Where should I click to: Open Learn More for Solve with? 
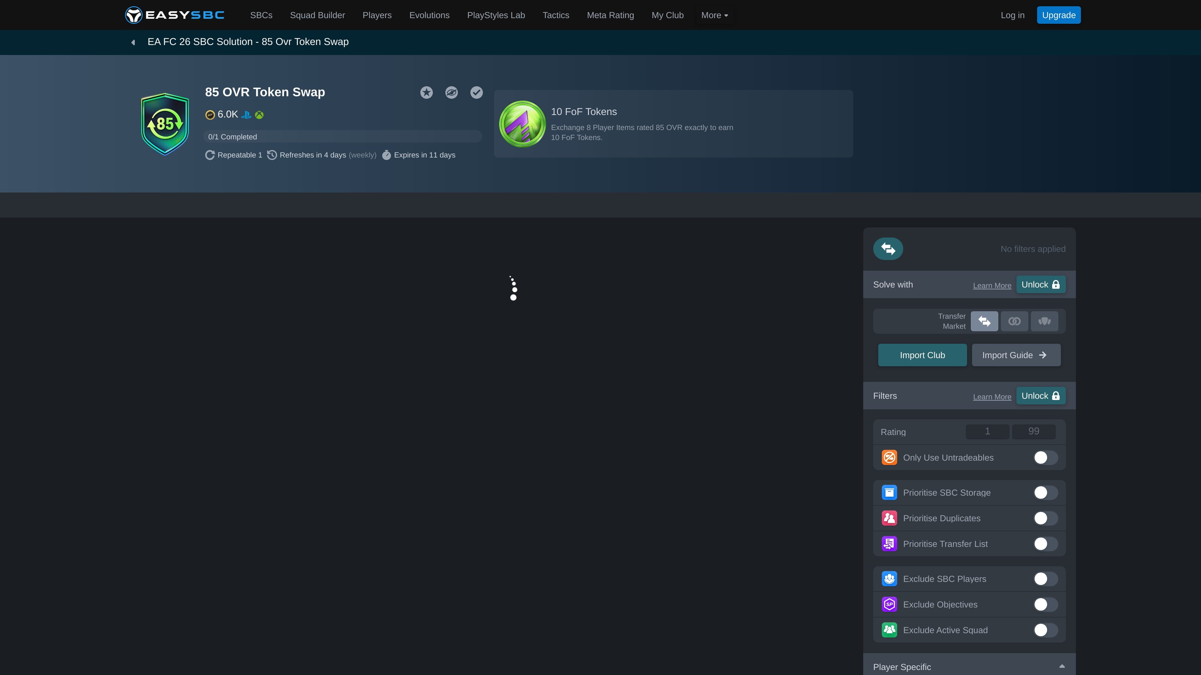pyautogui.click(x=992, y=286)
